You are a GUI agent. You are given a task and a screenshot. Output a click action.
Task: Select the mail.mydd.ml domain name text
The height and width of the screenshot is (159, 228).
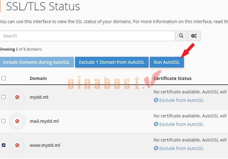44,121
